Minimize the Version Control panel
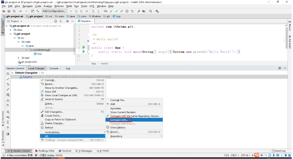This screenshot has height=159, width=293. [x=285, y=68]
